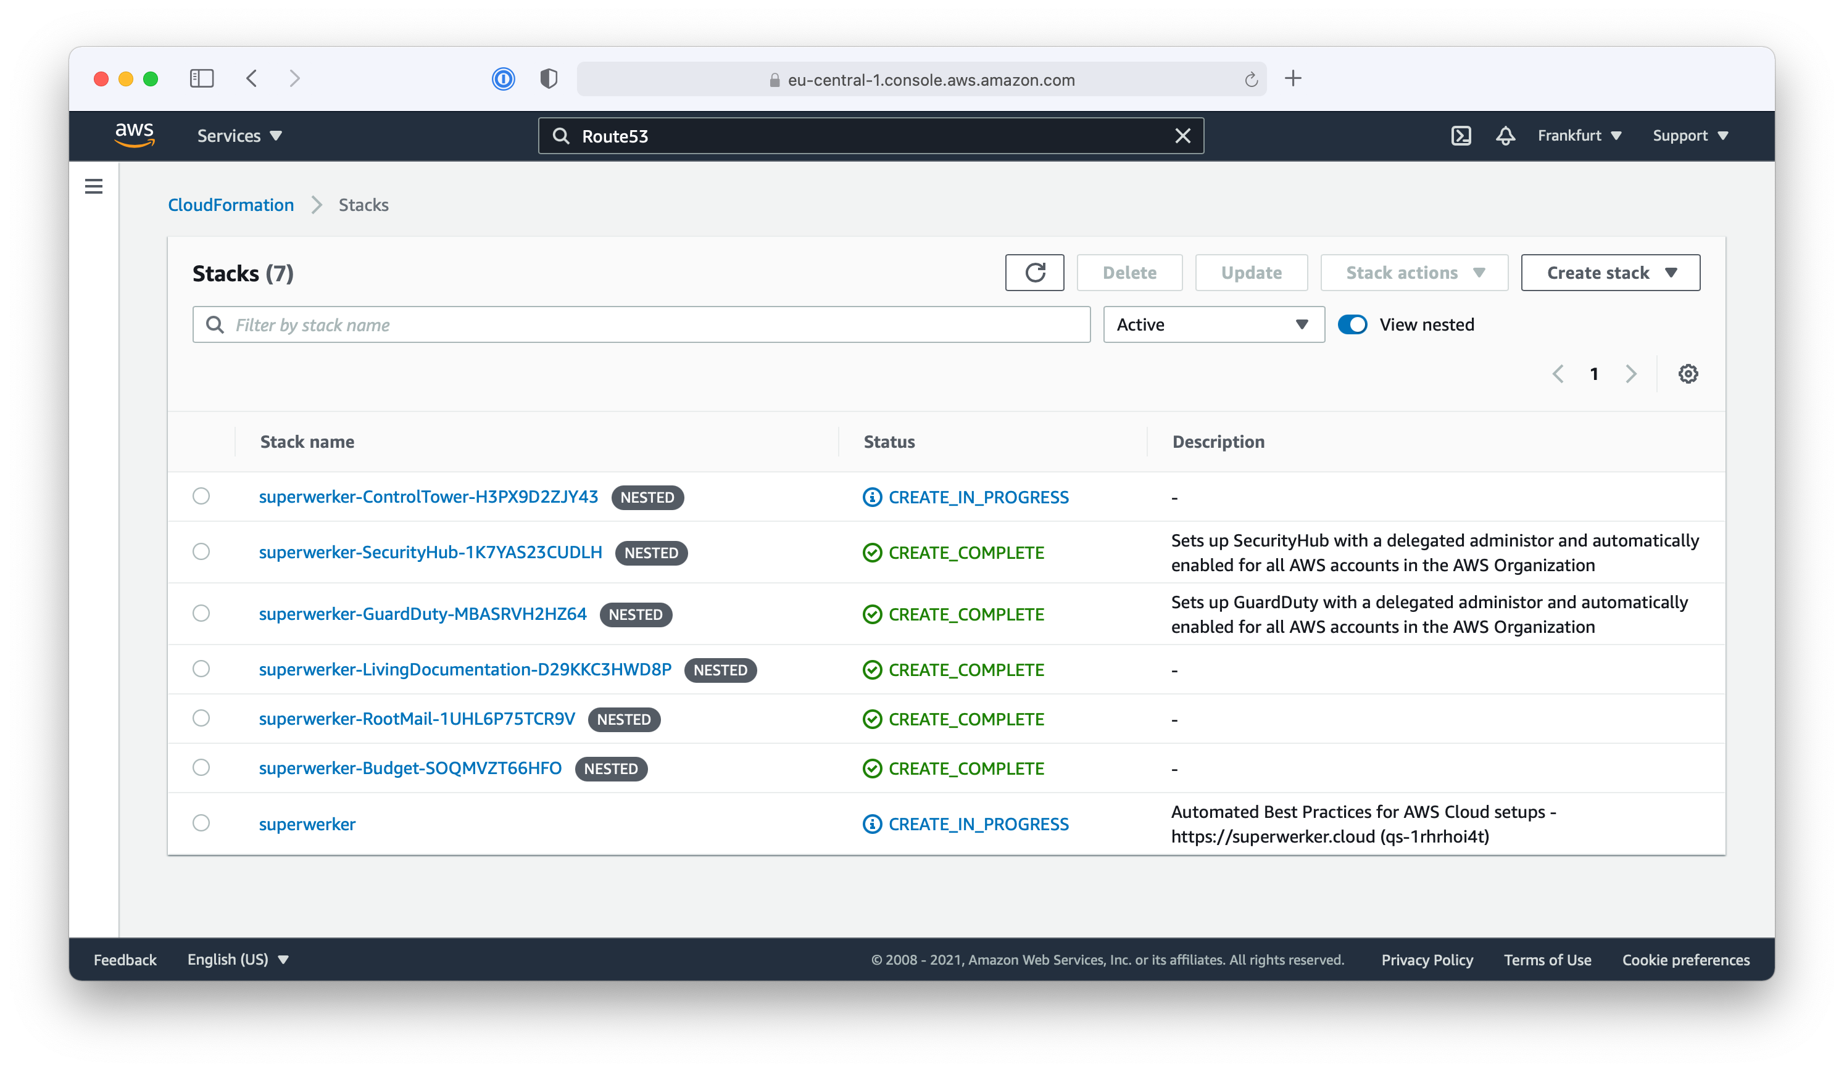Click the 1Password extension icon
This screenshot has width=1844, height=1072.
pos(504,79)
